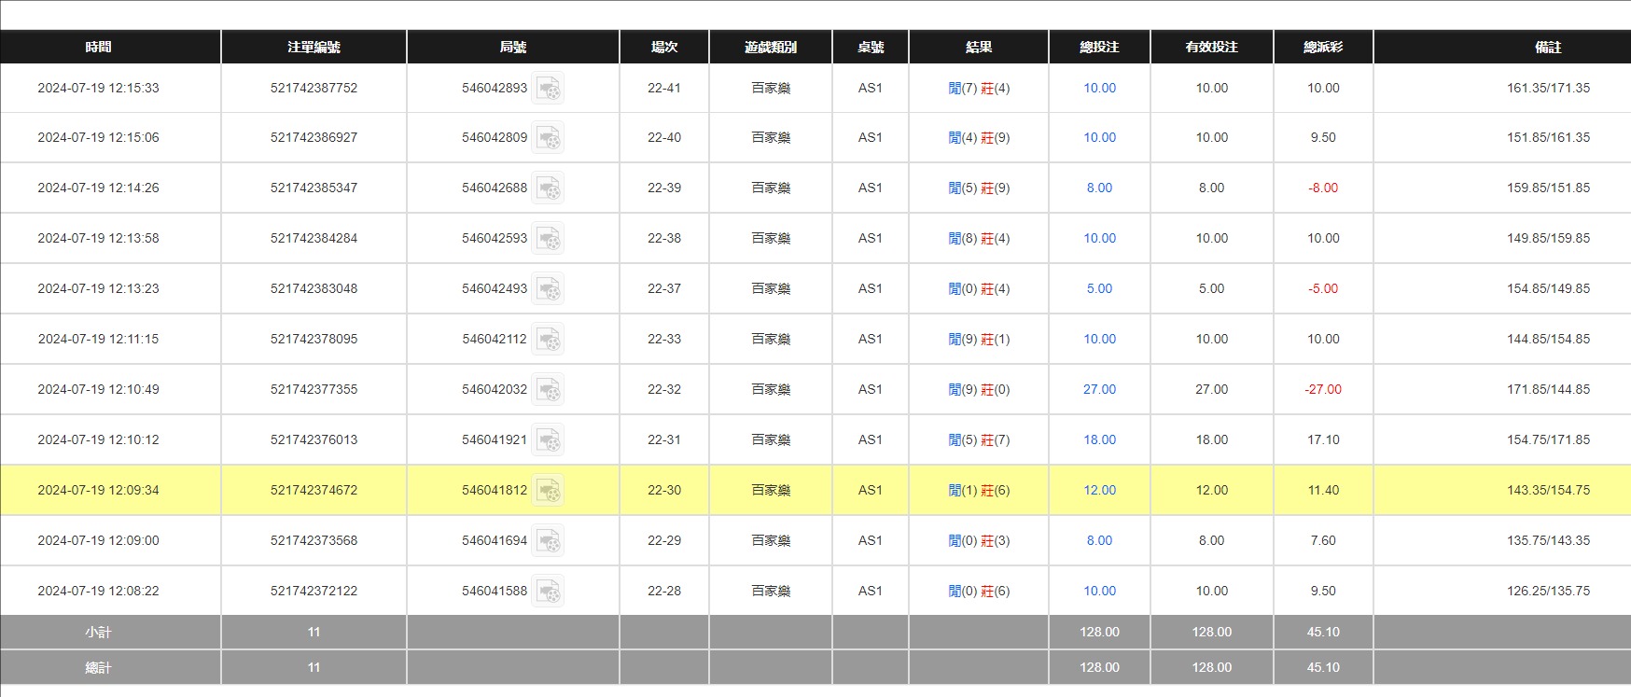Open replay icon for round 546042809

(x=548, y=138)
